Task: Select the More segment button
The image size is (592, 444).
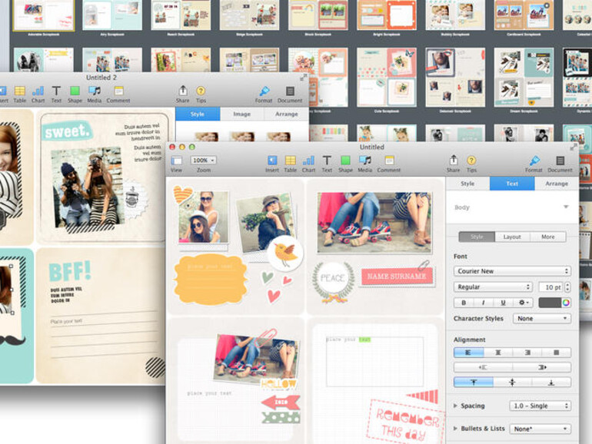Action: 548,237
